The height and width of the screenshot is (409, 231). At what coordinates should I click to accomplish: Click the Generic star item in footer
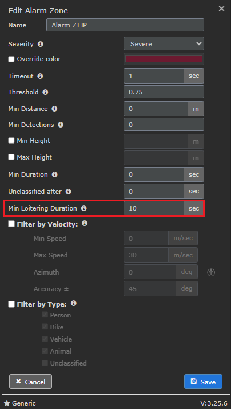(x=20, y=403)
